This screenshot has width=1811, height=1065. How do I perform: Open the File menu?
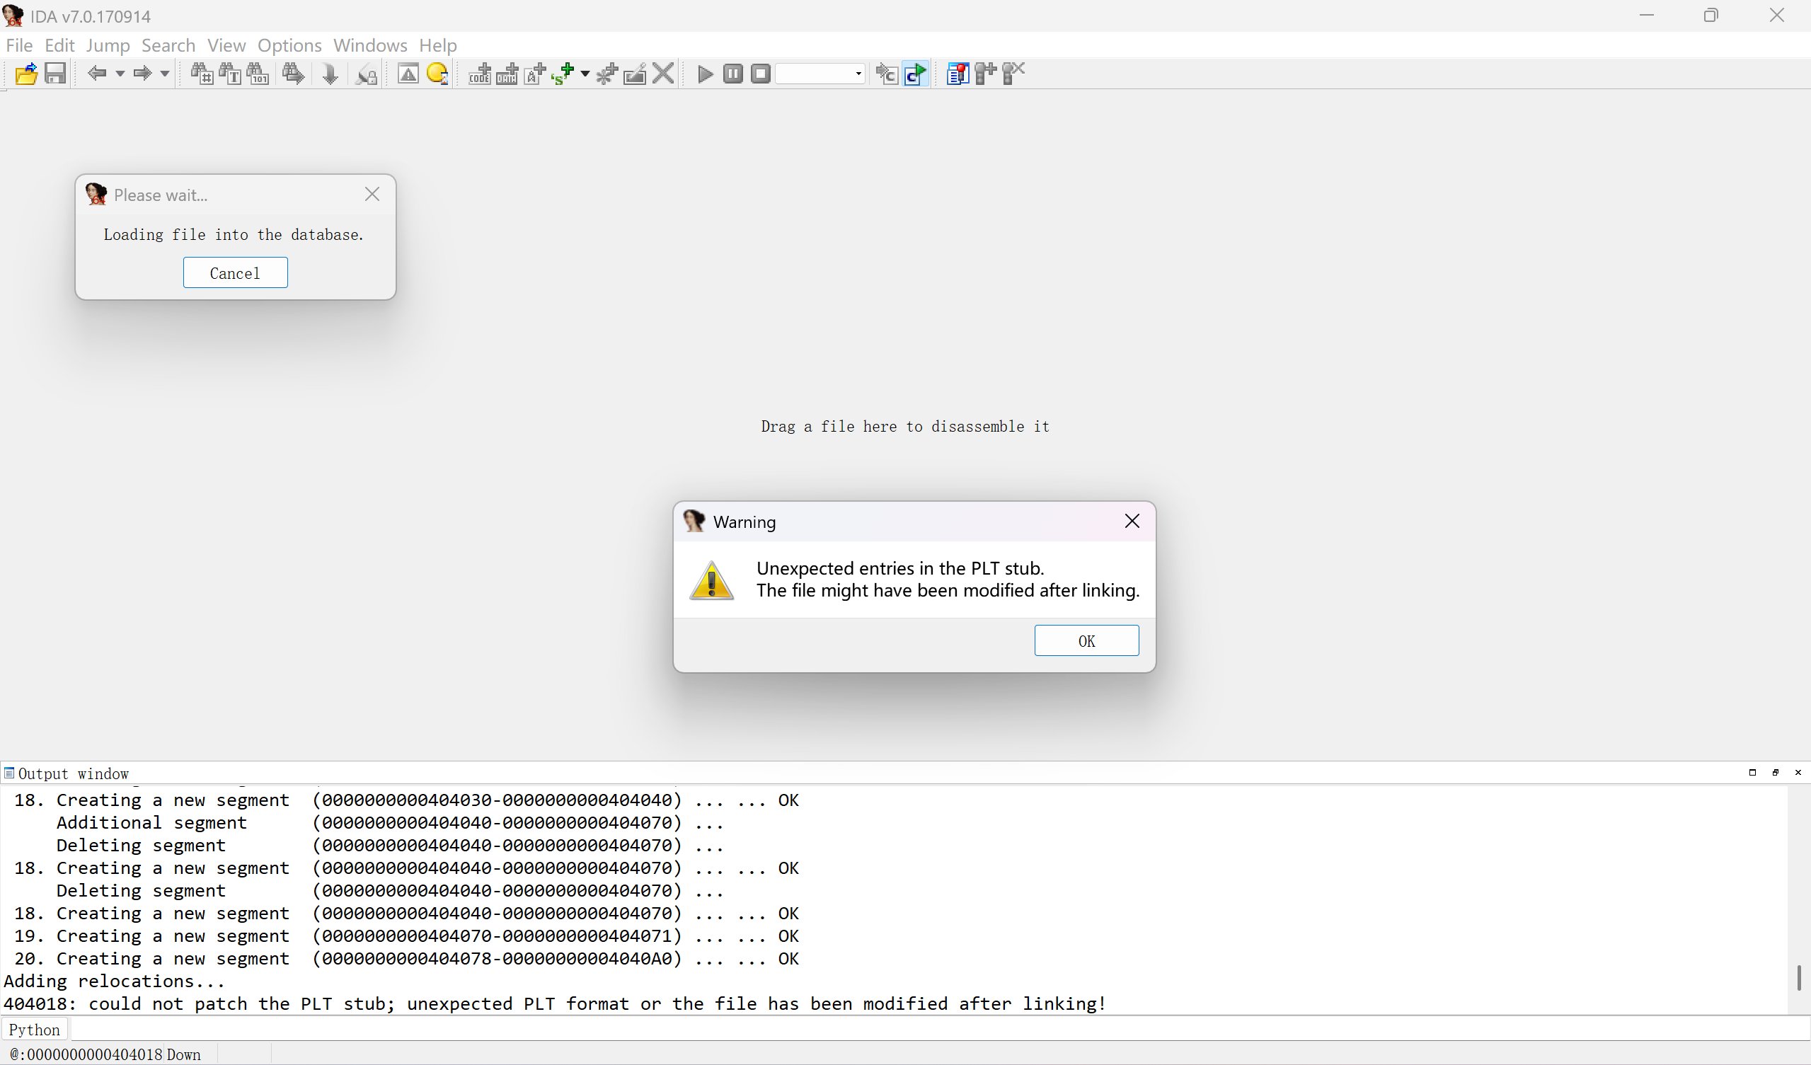pyautogui.click(x=19, y=45)
